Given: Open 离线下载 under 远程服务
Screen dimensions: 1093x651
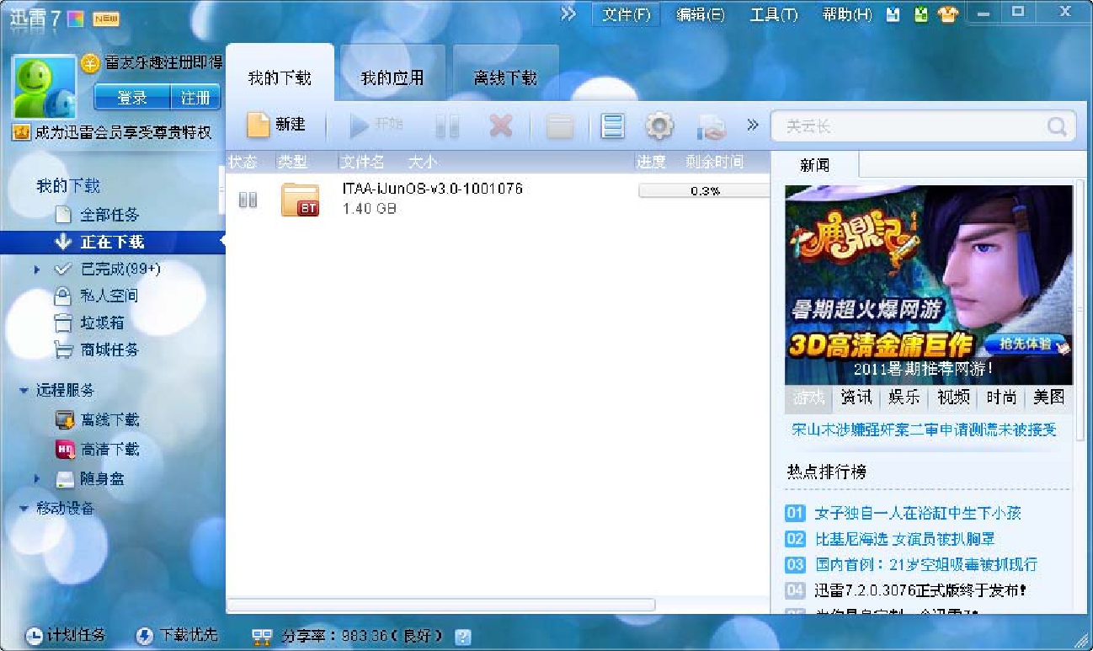Looking at the screenshot, I should [109, 419].
